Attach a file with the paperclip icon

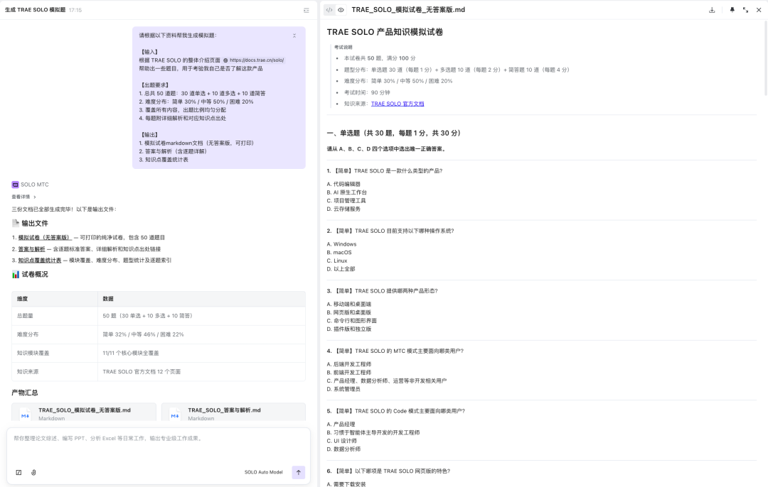click(33, 472)
